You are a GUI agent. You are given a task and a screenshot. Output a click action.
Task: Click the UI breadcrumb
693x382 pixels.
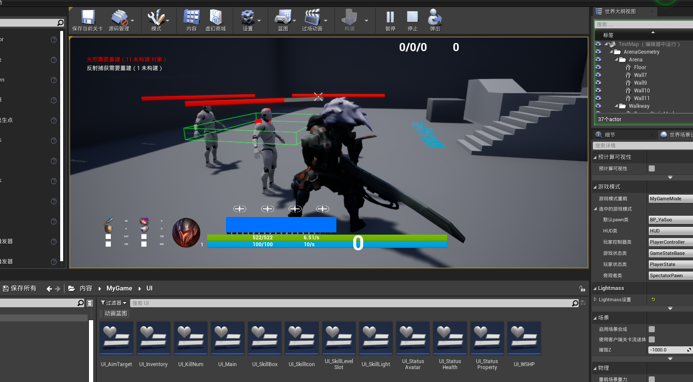pos(150,288)
